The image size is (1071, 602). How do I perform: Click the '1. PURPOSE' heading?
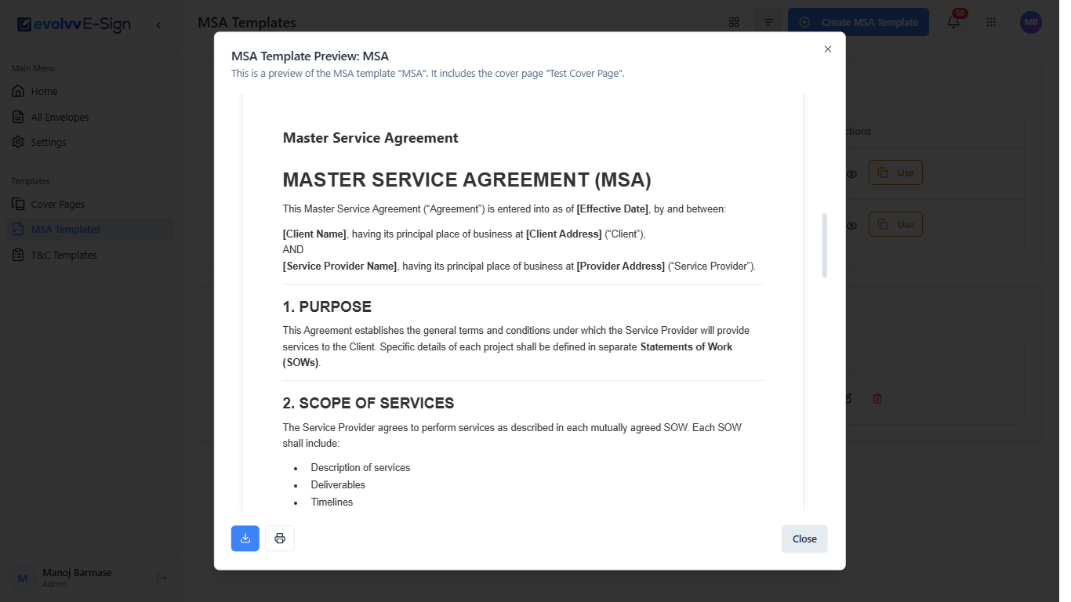327,306
